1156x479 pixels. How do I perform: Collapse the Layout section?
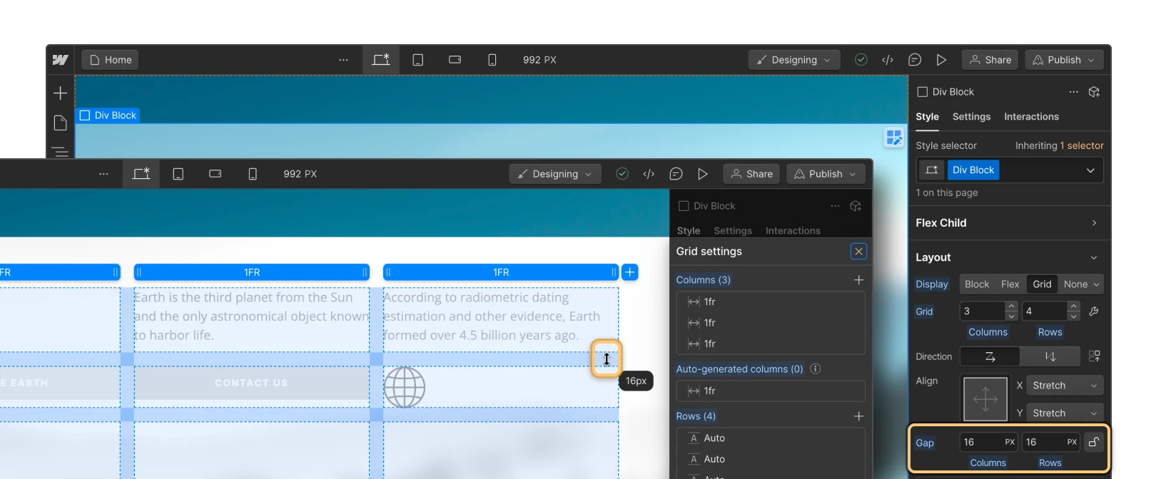(1094, 257)
